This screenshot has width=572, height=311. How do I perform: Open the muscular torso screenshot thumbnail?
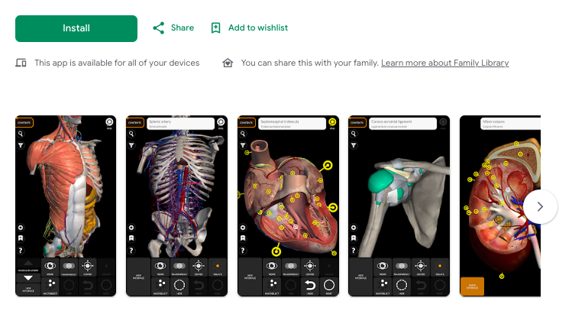pos(66,206)
